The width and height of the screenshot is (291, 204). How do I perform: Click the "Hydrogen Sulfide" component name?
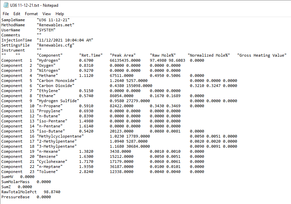point(58,101)
